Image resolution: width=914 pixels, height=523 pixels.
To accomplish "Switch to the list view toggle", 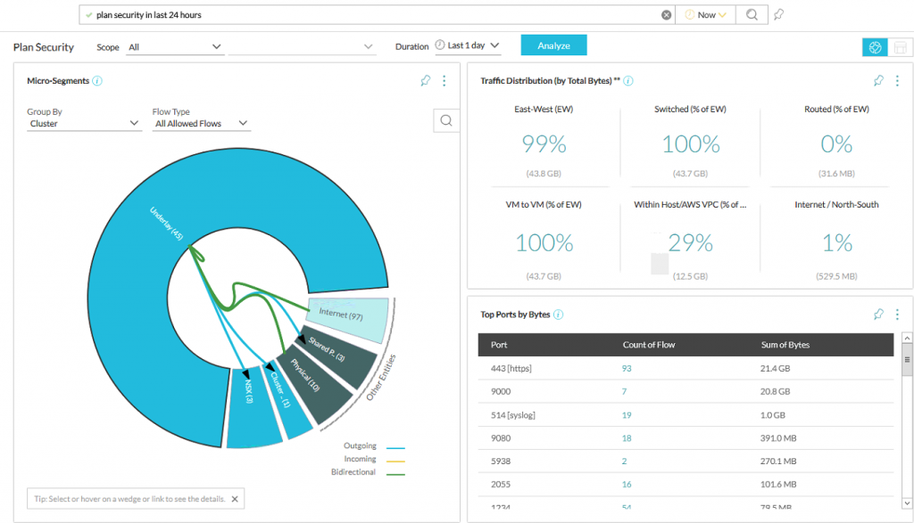I will point(900,47).
